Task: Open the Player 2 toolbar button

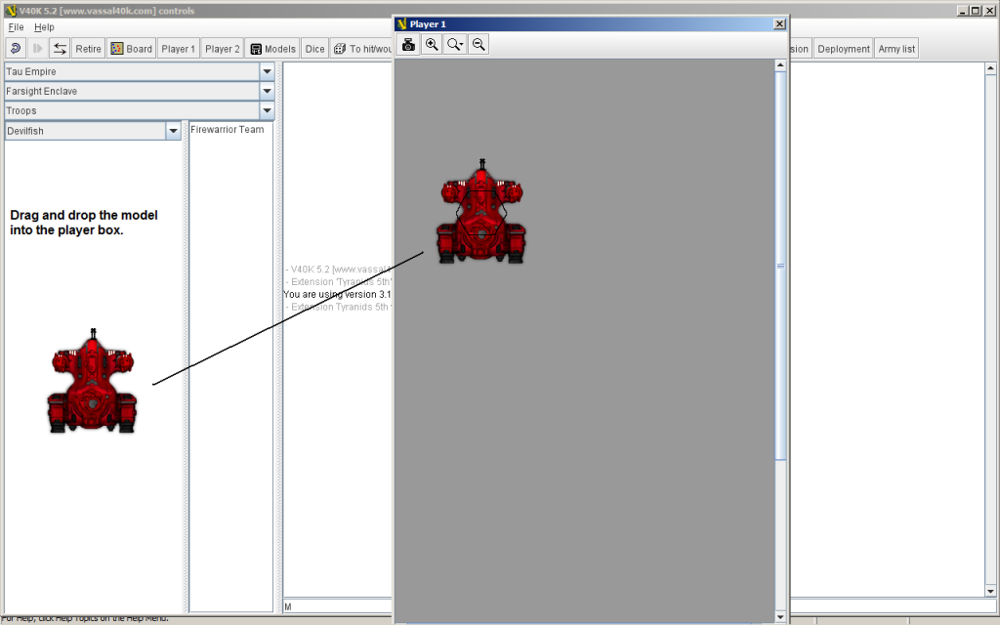Action: coord(222,49)
